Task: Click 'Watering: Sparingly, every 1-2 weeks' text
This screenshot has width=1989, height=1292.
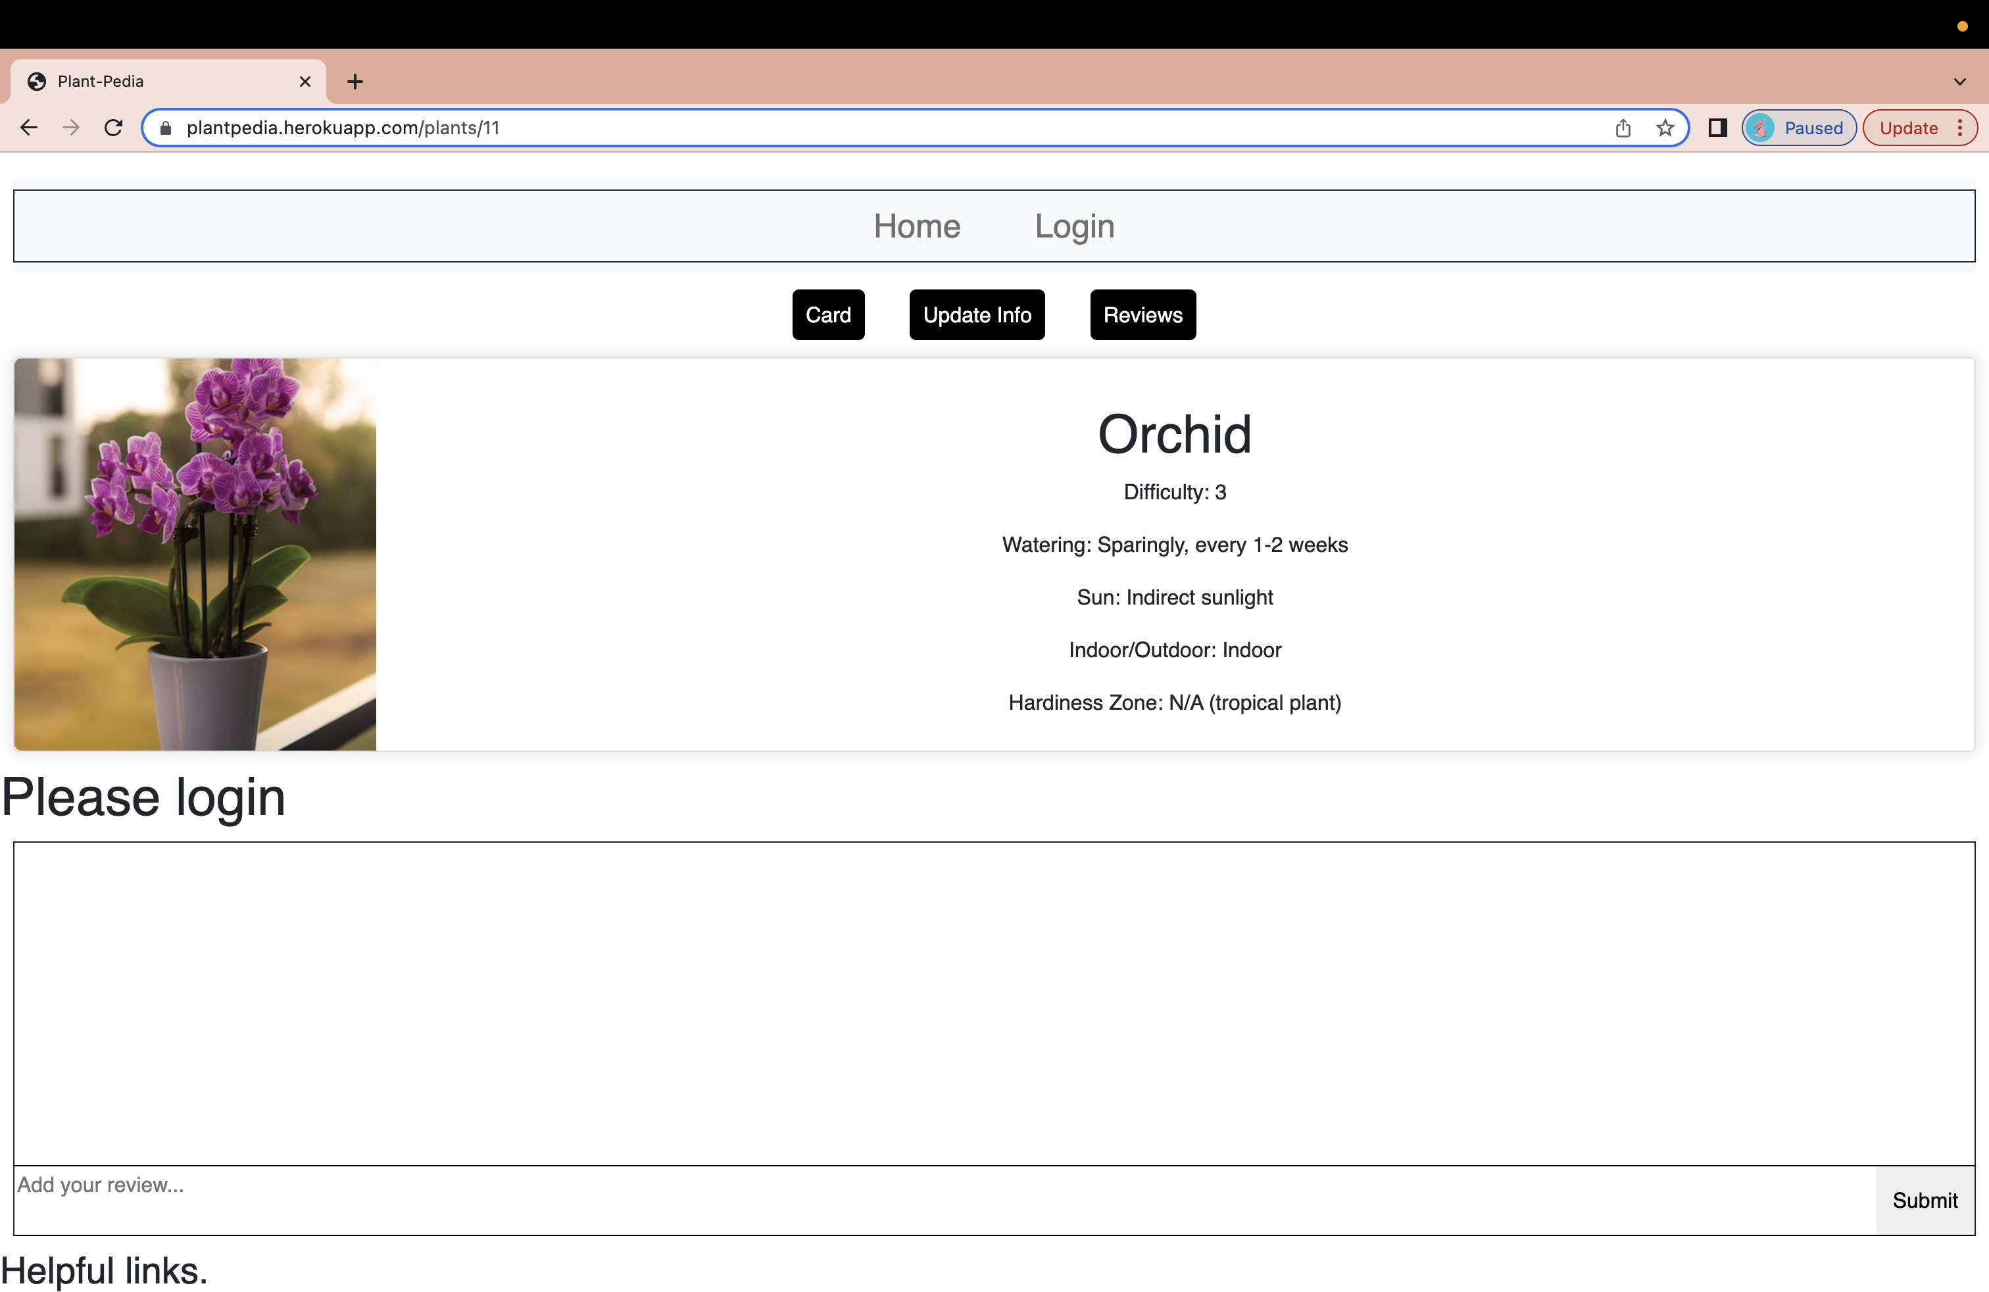Action: click(1174, 545)
